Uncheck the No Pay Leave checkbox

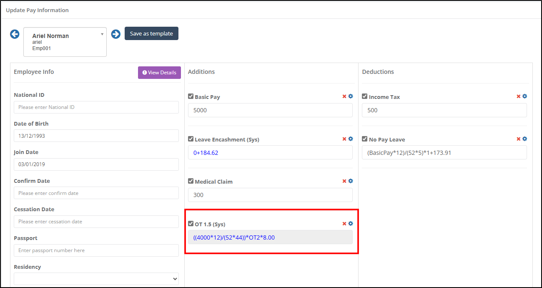pos(365,139)
